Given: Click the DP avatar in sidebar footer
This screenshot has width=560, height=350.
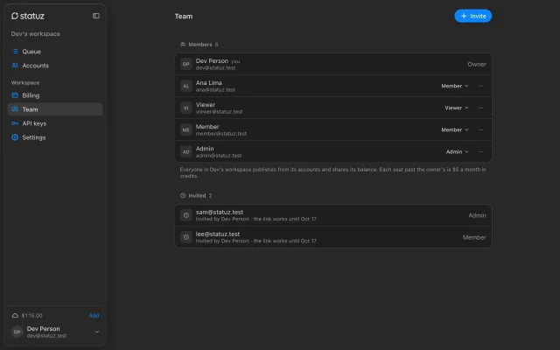Looking at the screenshot, I should [x=17, y=332].
